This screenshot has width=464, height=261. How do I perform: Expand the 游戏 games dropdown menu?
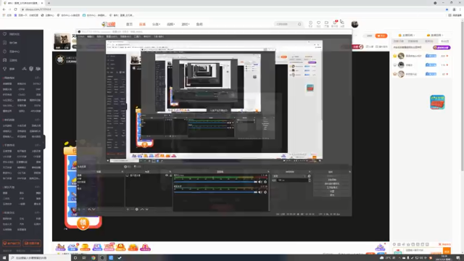click(186, 24)
